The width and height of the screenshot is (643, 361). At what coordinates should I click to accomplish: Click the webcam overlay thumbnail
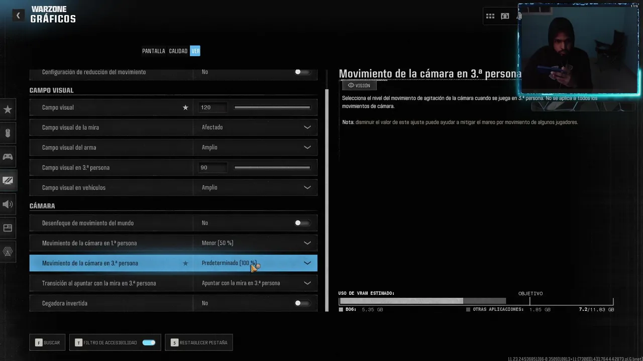coord(579,49)
